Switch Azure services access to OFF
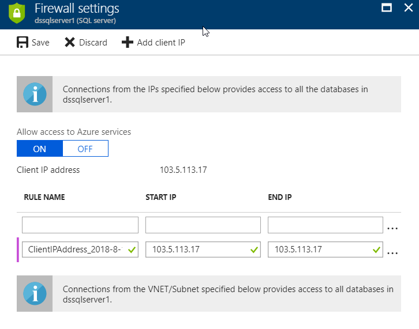419x329 pixels. (x=85, y=148)
